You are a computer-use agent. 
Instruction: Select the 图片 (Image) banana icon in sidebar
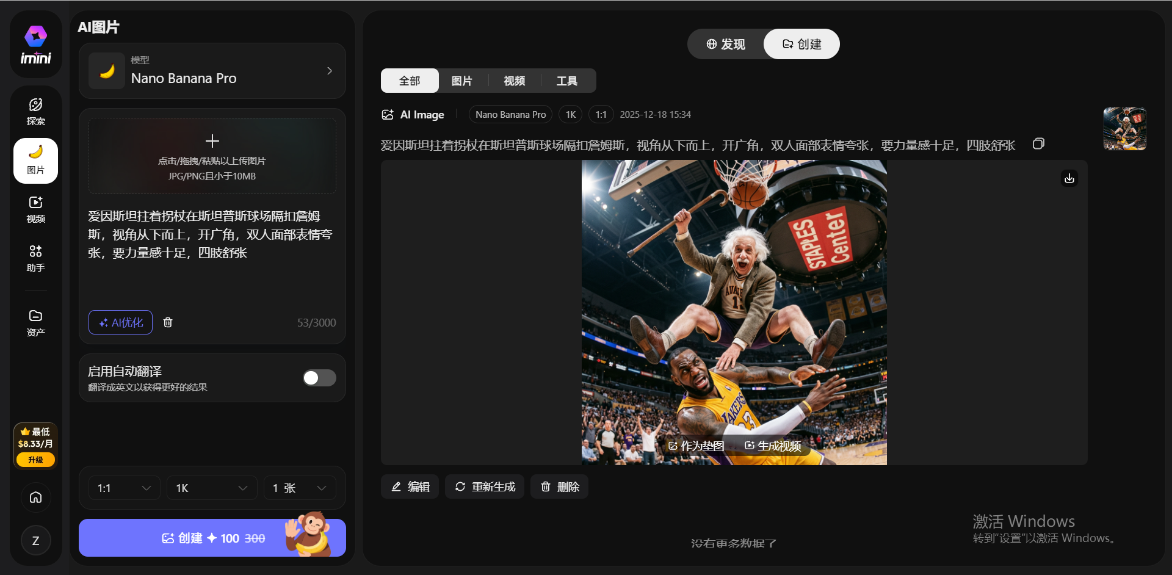click(35, 161)
